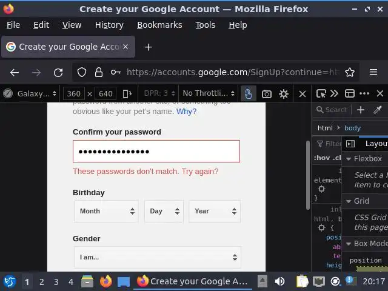
Task: Select body in the breadcrumb
Action: pos(352,128)
